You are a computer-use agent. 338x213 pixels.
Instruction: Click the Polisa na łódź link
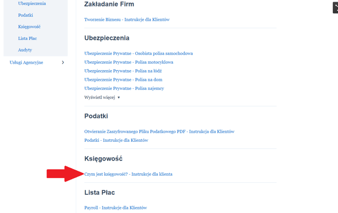123,71
